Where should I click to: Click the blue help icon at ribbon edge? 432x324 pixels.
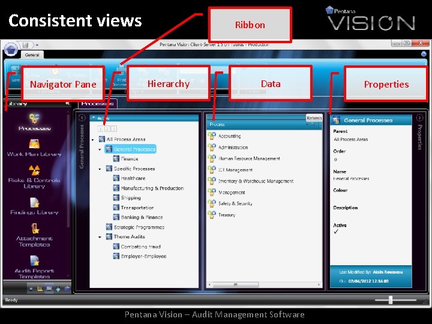[x=424, y=54]
